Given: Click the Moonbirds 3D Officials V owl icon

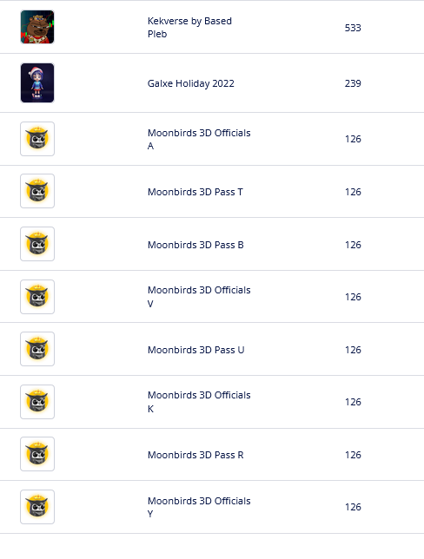Looking at the screenshot, I should pos(37,297).
